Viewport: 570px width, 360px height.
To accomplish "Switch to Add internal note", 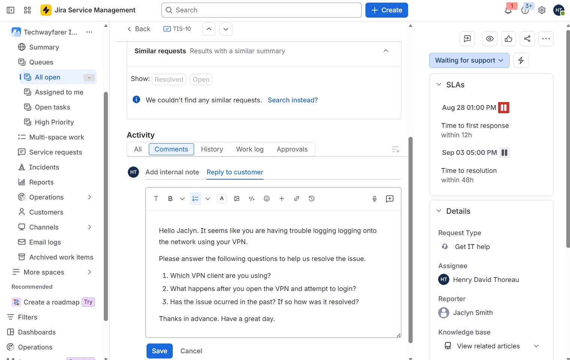I will pos(172,172).
